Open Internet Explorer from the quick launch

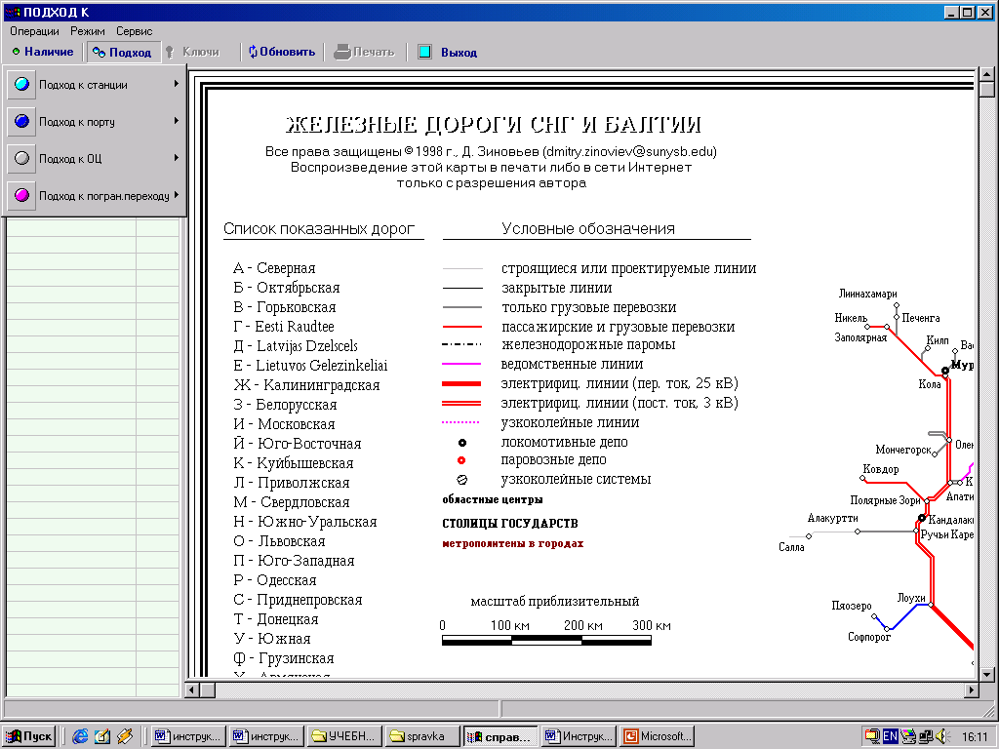tap(80, 736)
